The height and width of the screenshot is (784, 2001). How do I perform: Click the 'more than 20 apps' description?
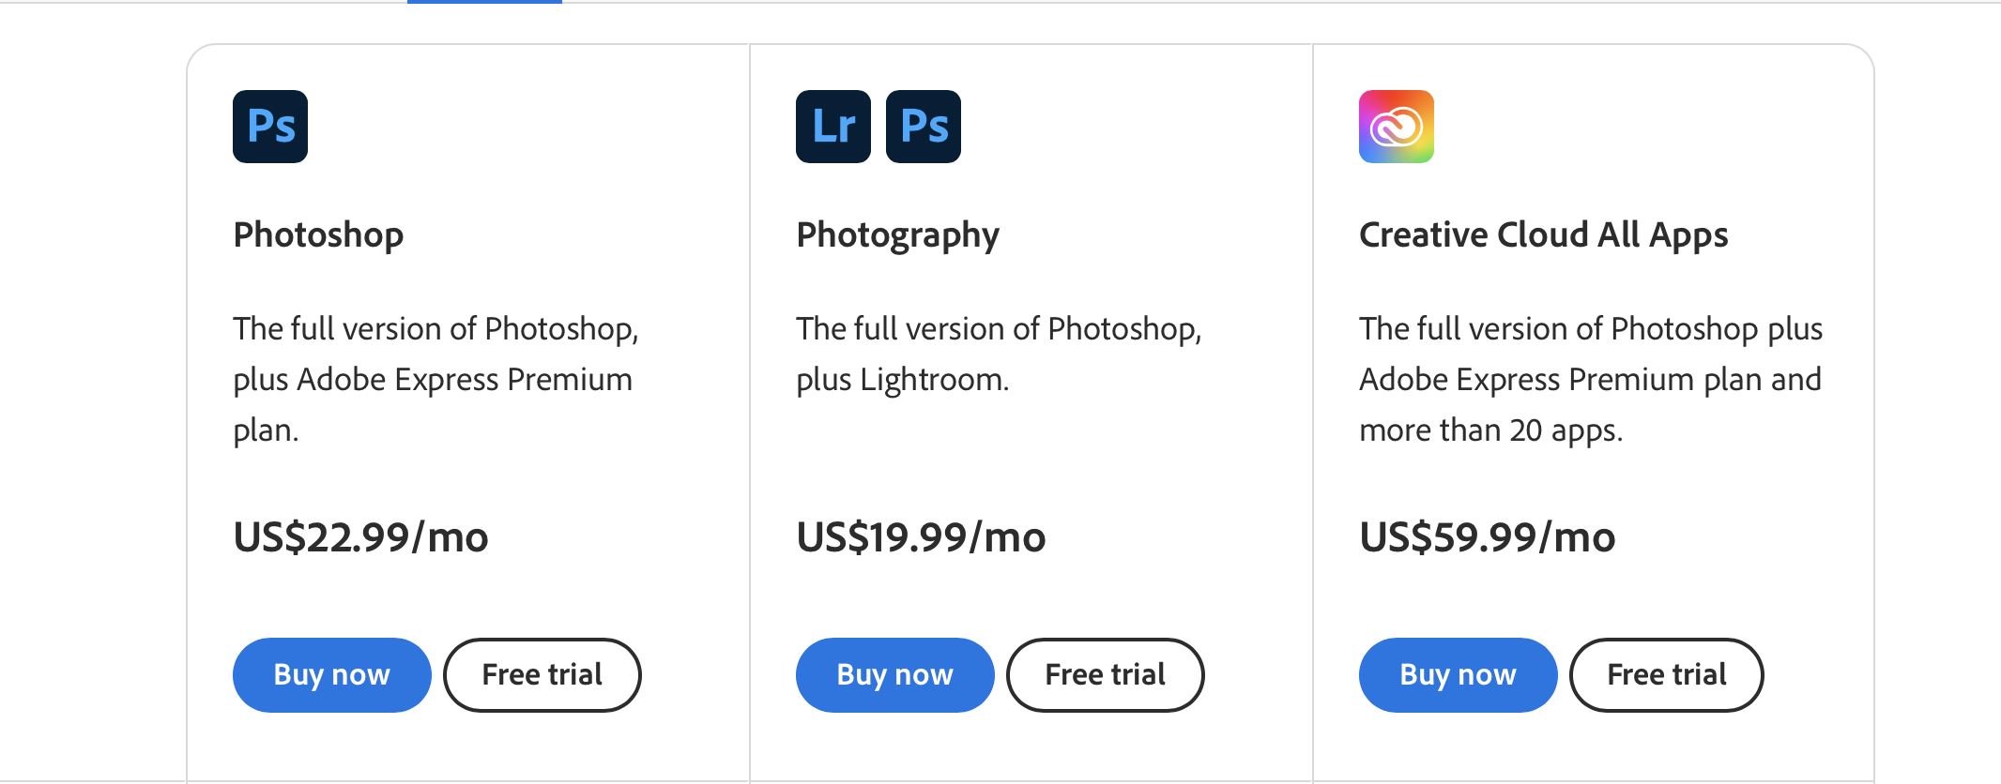[x=1490, y=430]
